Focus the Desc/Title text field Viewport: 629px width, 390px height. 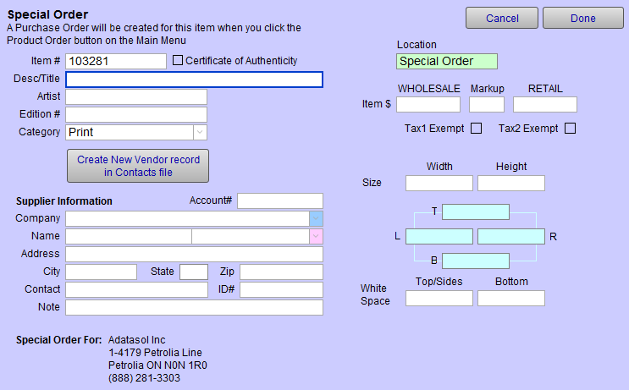tap(194, 80)
